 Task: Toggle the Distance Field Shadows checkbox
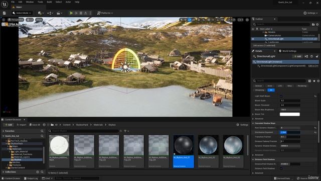(x=281, y=168)
